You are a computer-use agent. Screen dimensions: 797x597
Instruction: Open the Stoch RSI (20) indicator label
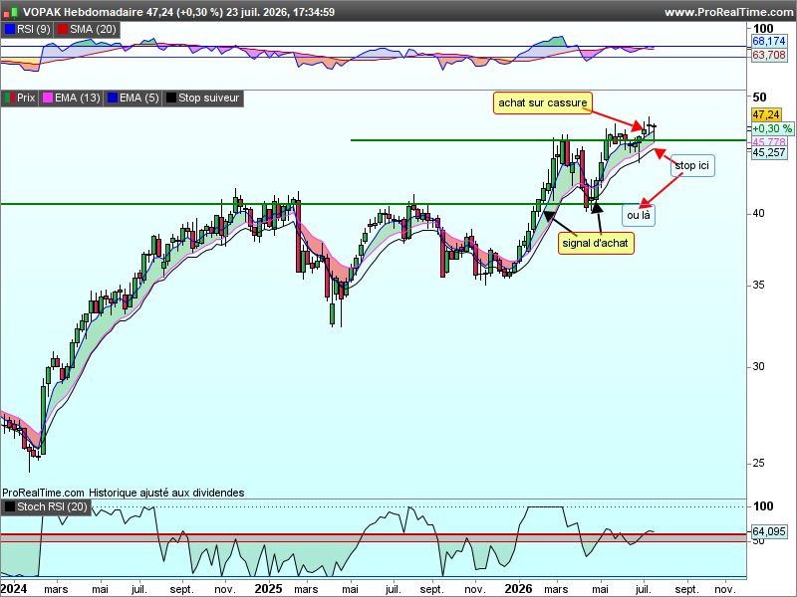pos(52,506)
